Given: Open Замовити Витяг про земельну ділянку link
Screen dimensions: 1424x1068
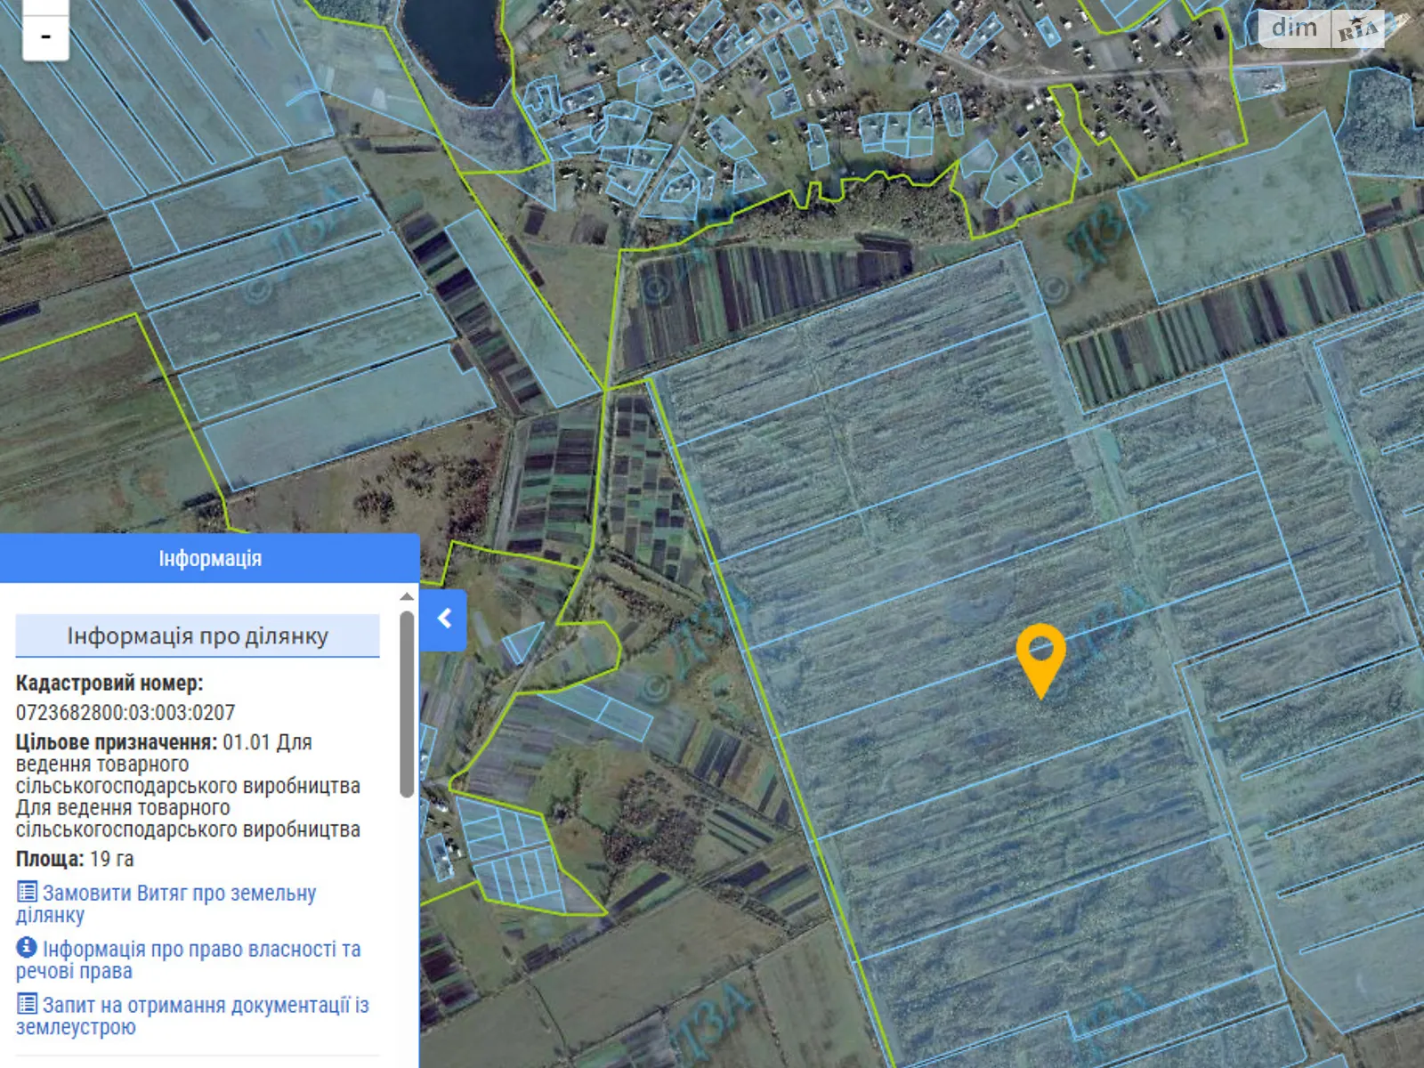Looking at the screenshot, I should pyautogui.click(x=178, y=894).
